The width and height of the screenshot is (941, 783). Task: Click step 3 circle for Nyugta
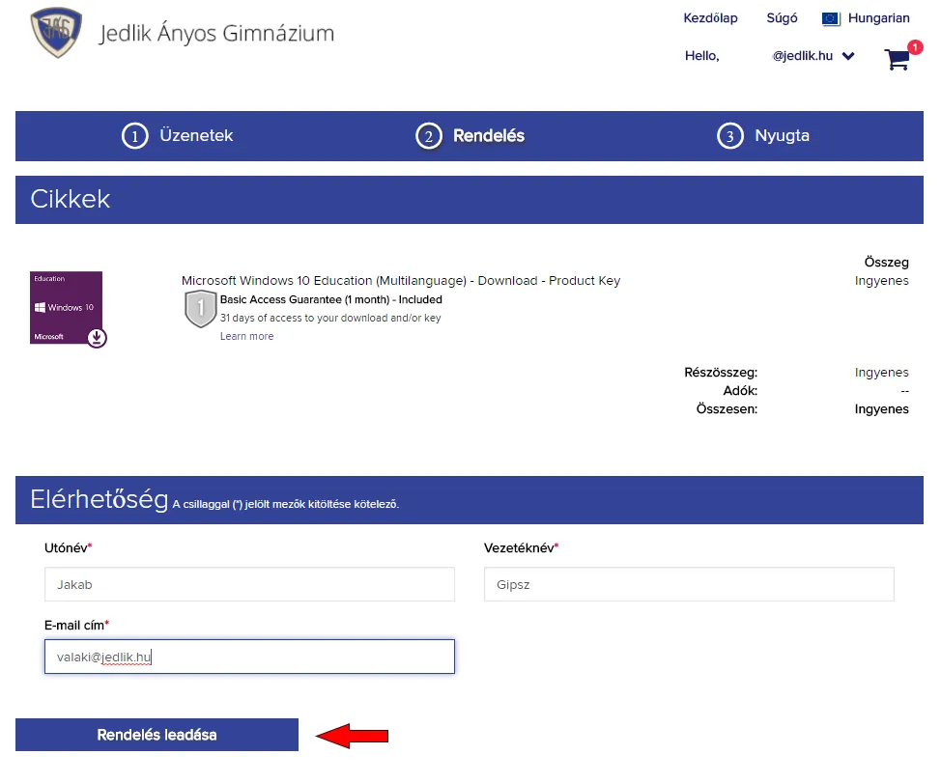729,136
